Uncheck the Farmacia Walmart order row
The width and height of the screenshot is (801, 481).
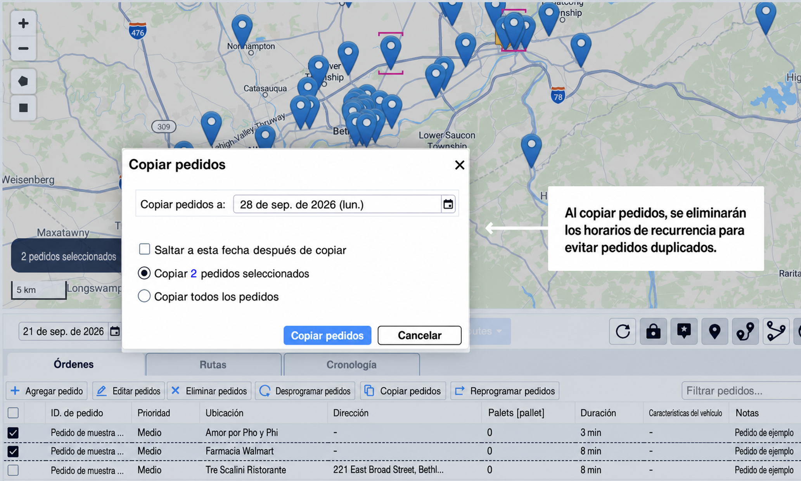pyautogui.click(x=13, y=451)
